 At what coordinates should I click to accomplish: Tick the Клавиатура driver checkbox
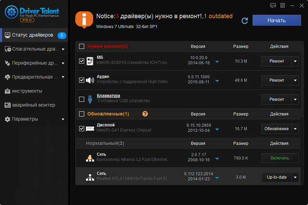(81, 99)
